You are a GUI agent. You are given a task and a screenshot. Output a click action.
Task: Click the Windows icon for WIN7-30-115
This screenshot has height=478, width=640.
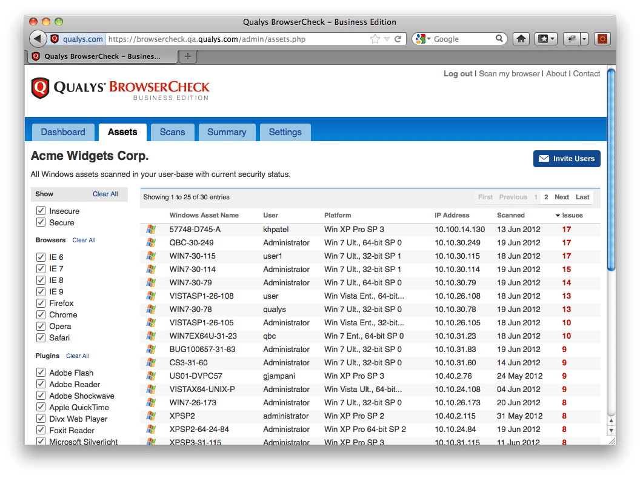click(151, 256)
